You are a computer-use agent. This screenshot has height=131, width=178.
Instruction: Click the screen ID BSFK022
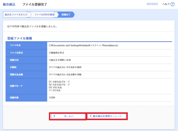click(152, 4)
